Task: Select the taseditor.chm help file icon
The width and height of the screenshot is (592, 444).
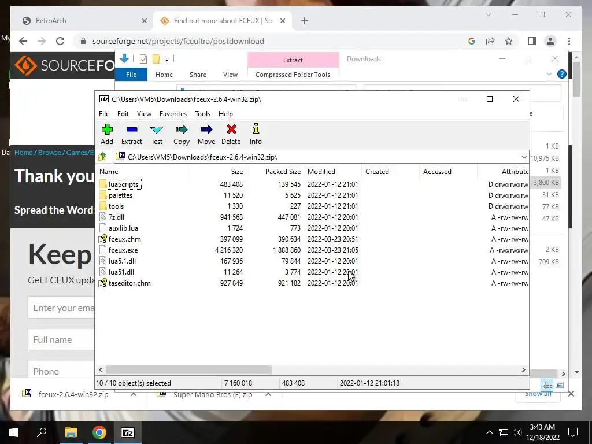Action: tap(103, 283)
